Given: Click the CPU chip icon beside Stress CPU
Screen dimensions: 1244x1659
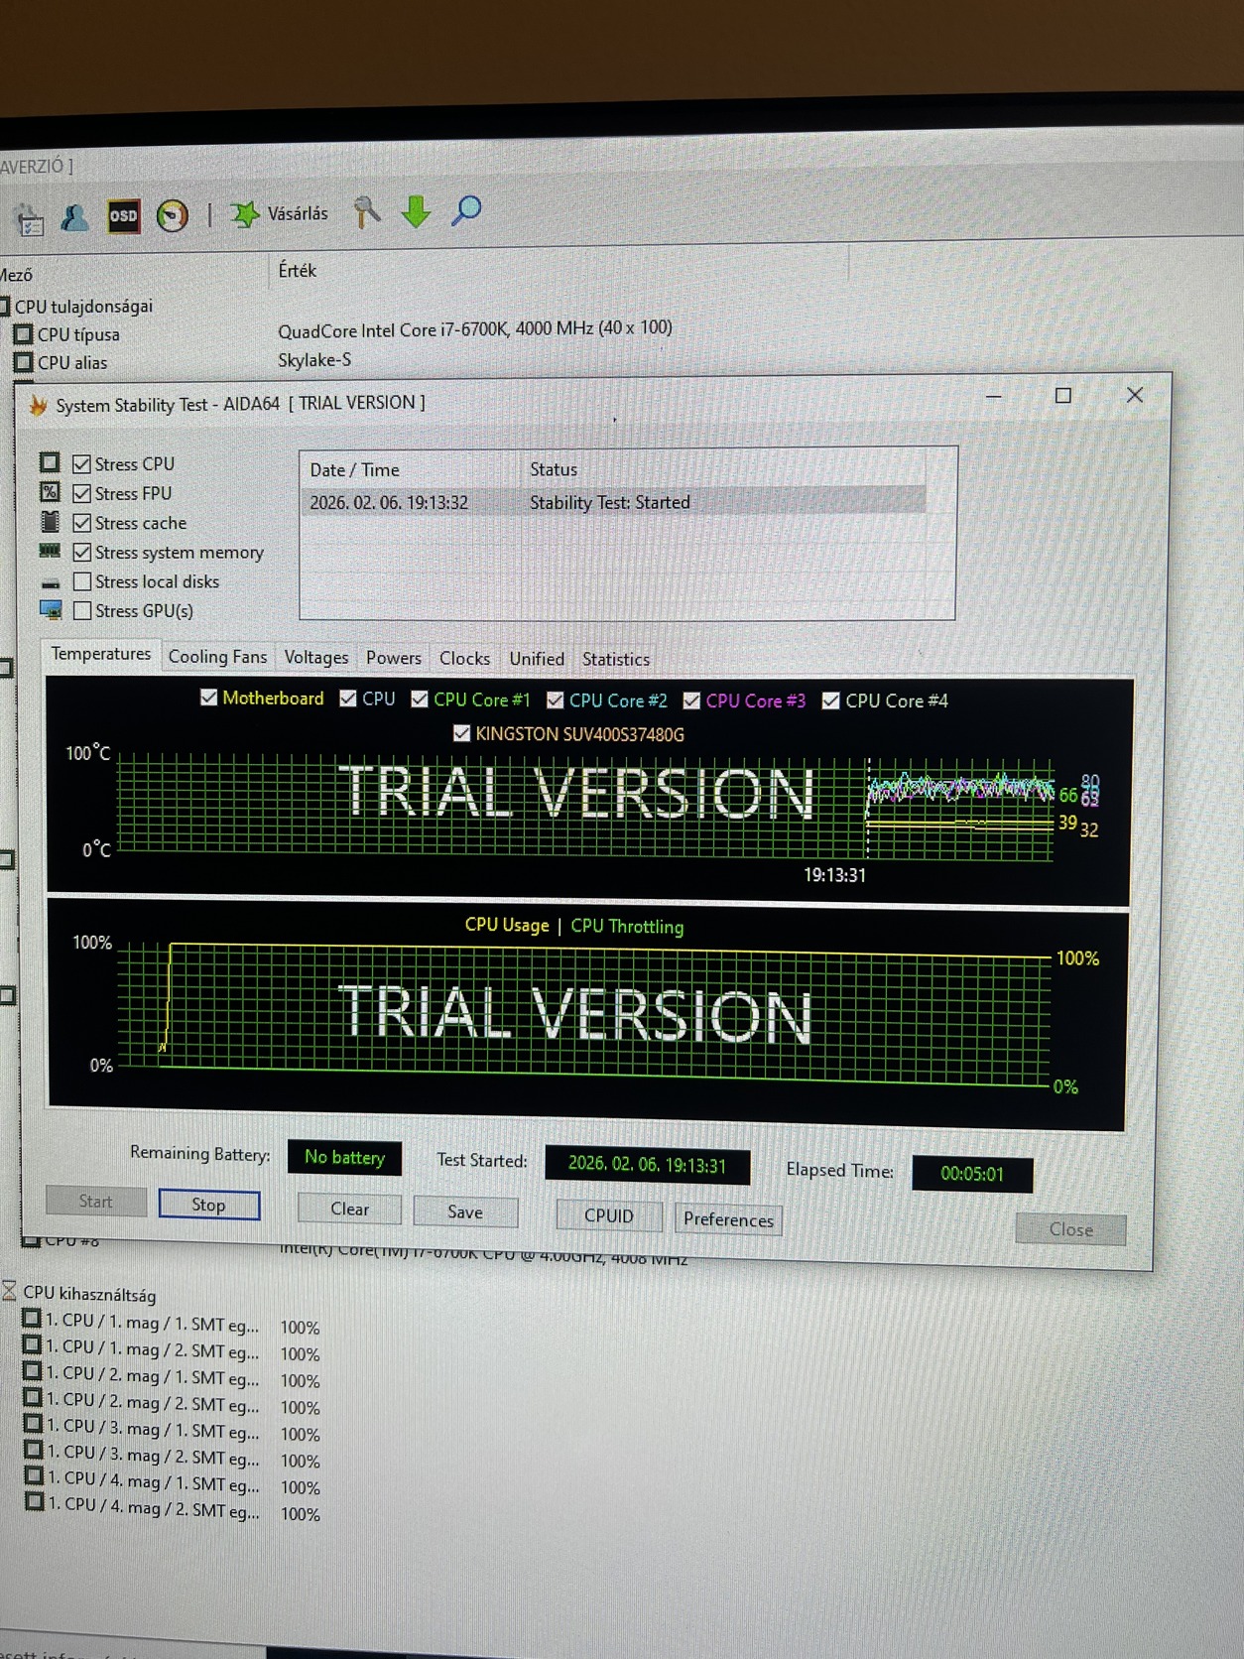Looking at the screenshot, I should tap(50, 462).
